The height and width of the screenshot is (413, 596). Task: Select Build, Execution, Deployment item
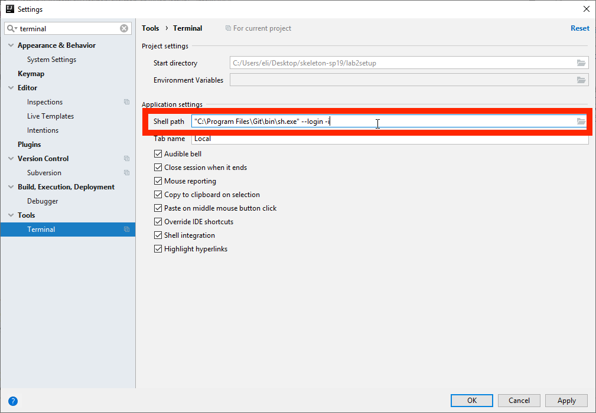tap(66, 187)
